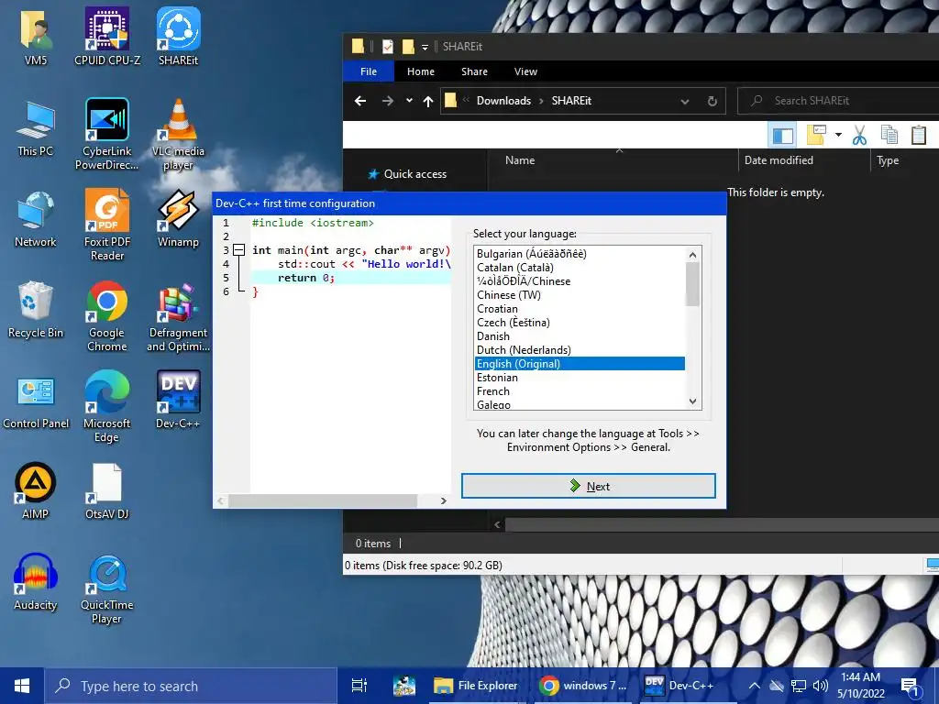Switch to the Home ribbon tab

pyautogui.click(x=421, y=71)
